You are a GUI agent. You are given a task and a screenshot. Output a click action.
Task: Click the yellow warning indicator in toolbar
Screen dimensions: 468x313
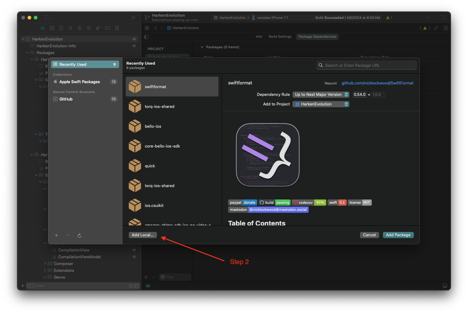389,18
